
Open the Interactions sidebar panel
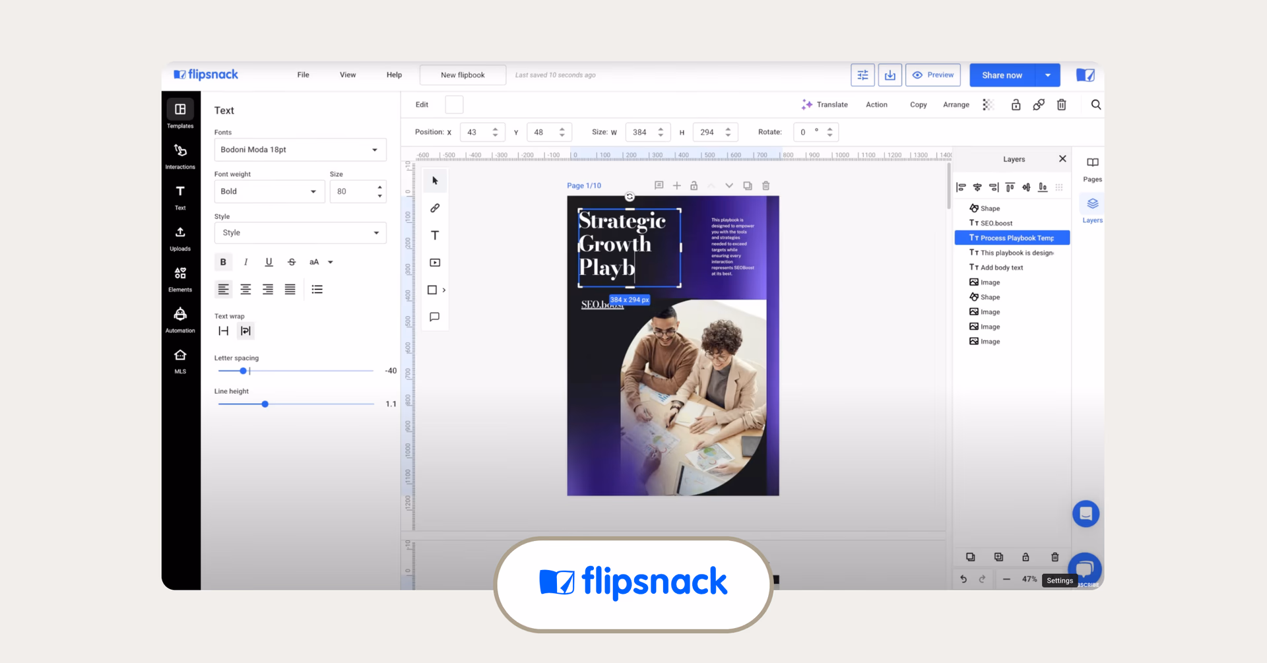(180, 156)
